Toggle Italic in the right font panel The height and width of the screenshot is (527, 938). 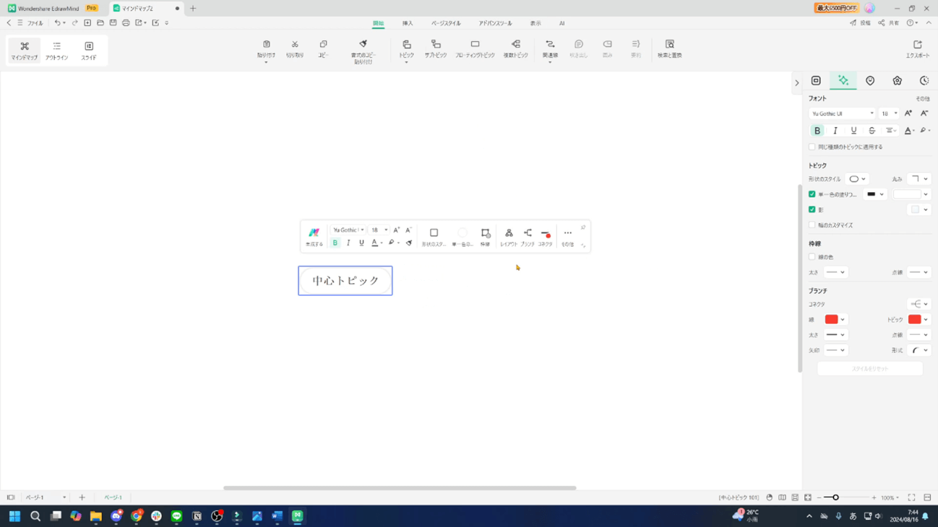tap(835, 131)
